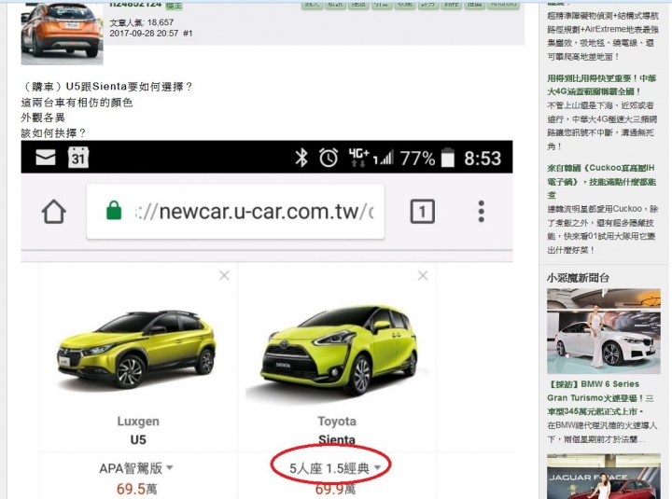Click the #1 post number link
Viewport: 672px width, 499px height.
tap(188, 33)
